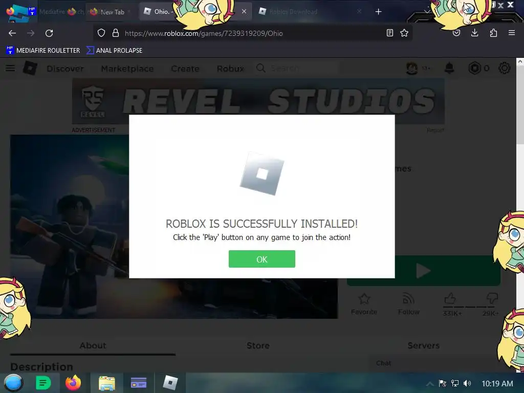
Task: Open a new browser tab
Action: coord(378,12)
